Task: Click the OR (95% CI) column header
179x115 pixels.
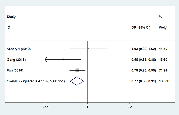Action: [141, 28]
